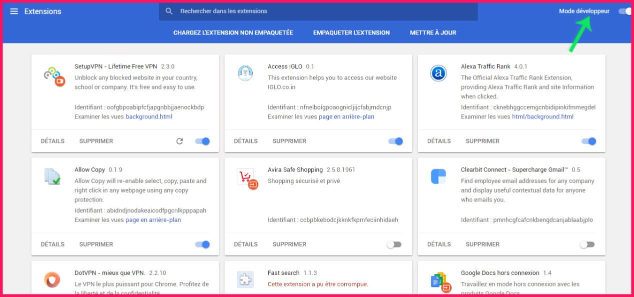The height and width of the screenshot is (297, 634).
Task: Click Chargez l'extension non empaquetée
Action: coord(233,32)
